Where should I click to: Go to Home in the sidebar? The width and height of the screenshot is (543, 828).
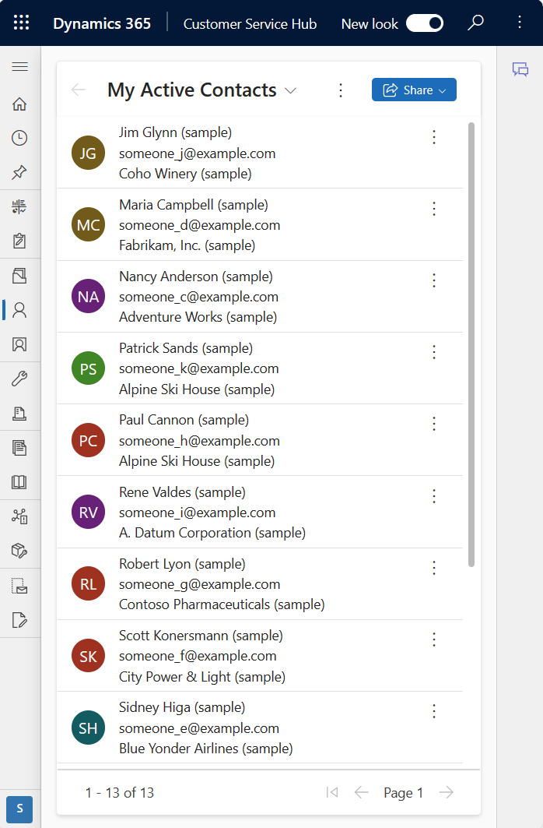click(x=19, y=104)
